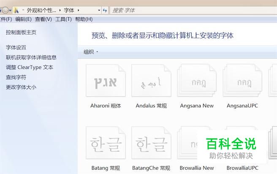
Task: Select the BatangChe 常规 font icon
Action: pyautogui.click(x=151, y=143)
